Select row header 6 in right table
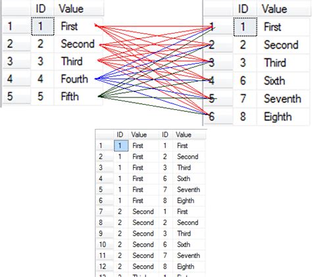Image resolution: width=312 pixels, height=277 pixels. coord(219,116)
